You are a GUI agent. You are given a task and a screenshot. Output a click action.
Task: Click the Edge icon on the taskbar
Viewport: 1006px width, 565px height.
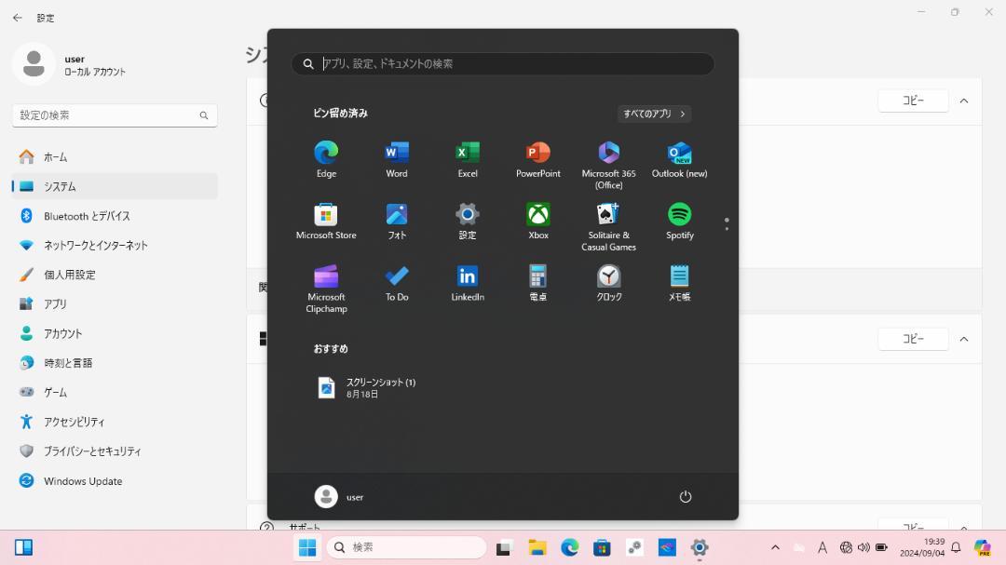click(569, 547)
